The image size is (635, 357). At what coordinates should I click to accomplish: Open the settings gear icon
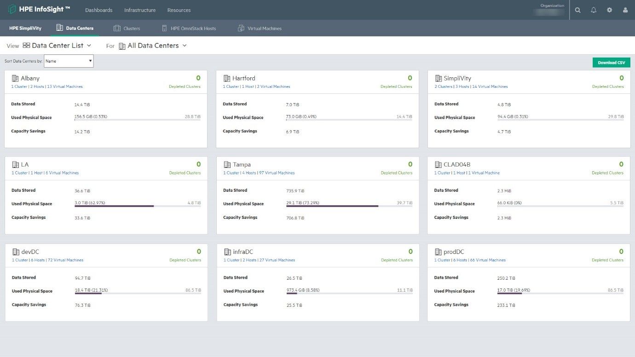(x=609, y=10)
